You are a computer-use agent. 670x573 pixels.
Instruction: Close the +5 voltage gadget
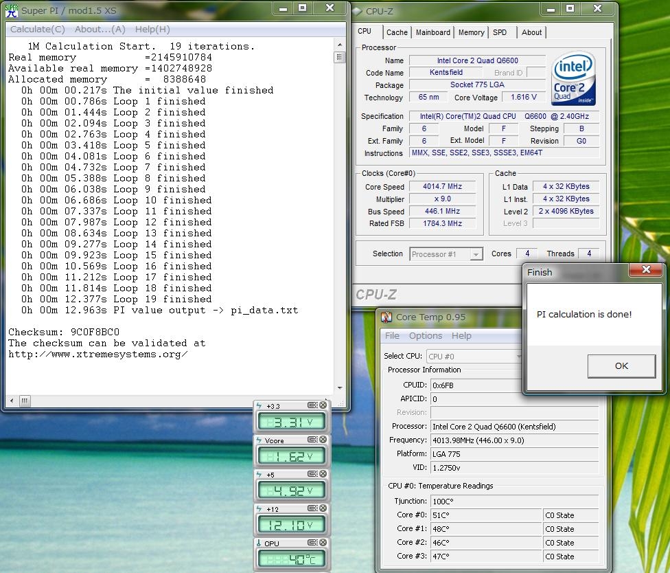click(x=323, y=474)
